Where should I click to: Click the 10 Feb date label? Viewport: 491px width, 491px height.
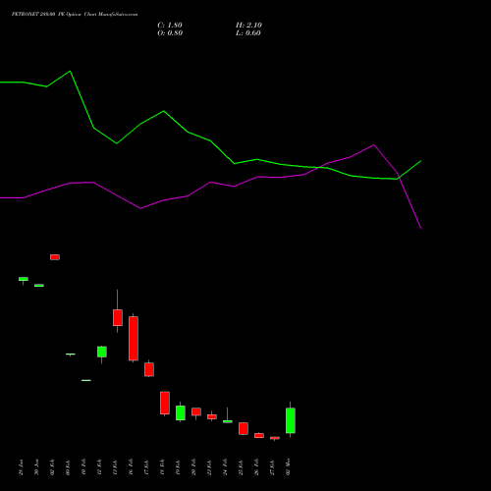pos(83,467)
